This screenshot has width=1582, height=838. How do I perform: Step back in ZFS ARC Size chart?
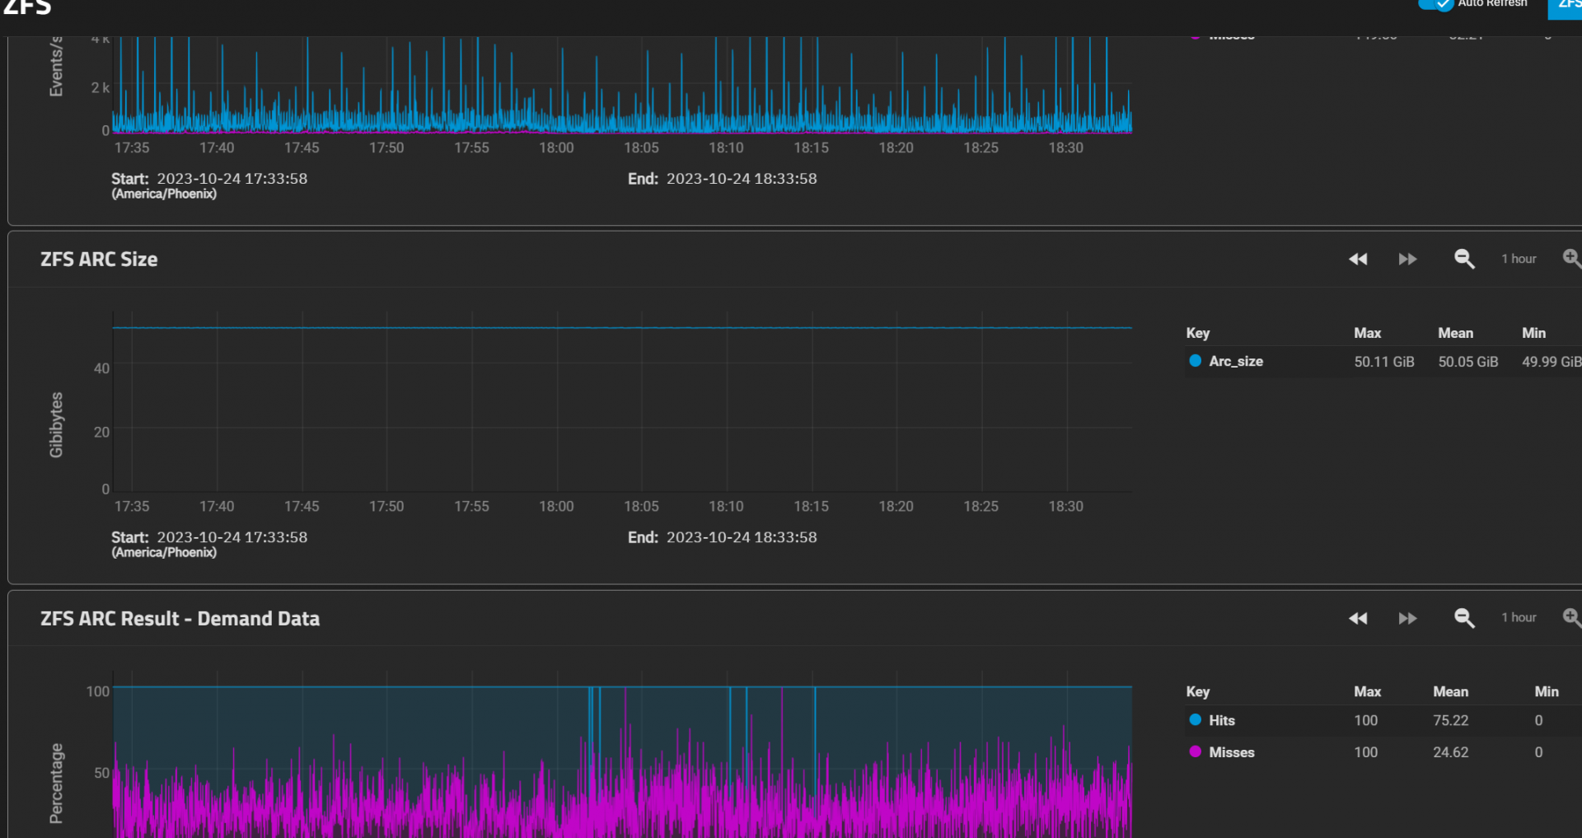(x=1358, y=260)
